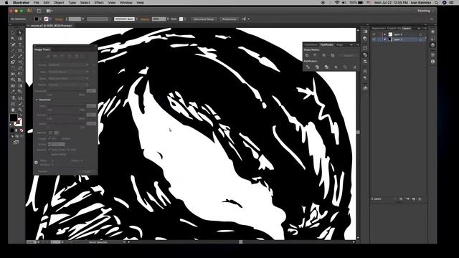Click Opacity label in control bar
459x258 pixels.
coord(145,19)
